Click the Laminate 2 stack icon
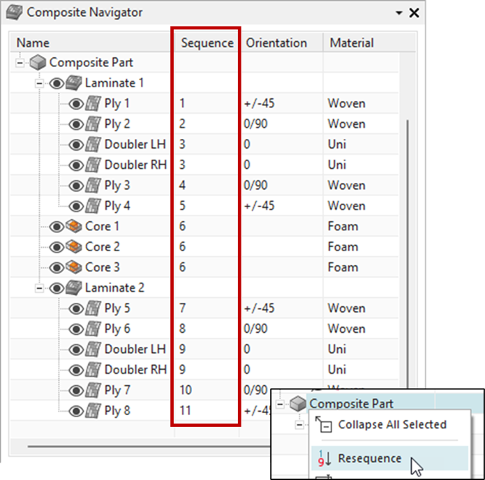Image resolution: width=485 pixels, height=480 pixels. tap(75, 287)
